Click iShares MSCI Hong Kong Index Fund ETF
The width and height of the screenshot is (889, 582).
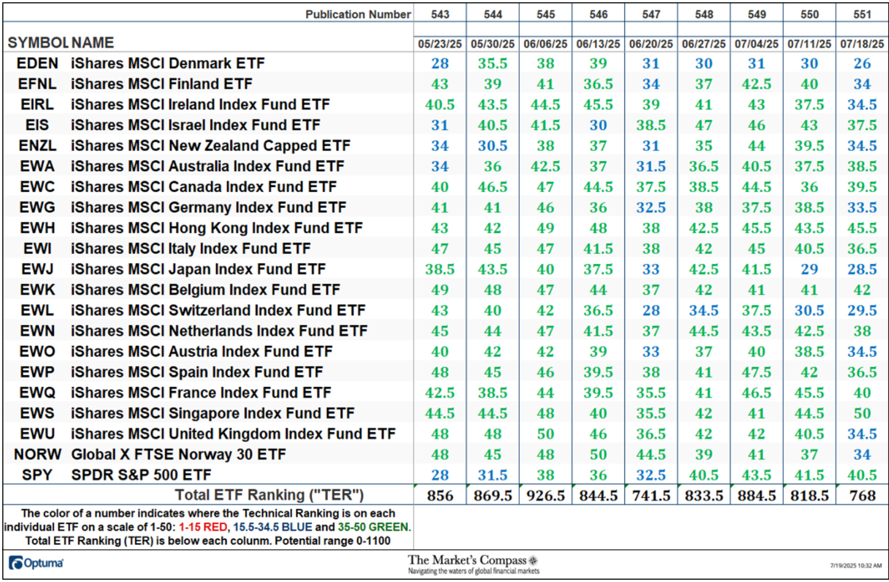coord(217,228)
